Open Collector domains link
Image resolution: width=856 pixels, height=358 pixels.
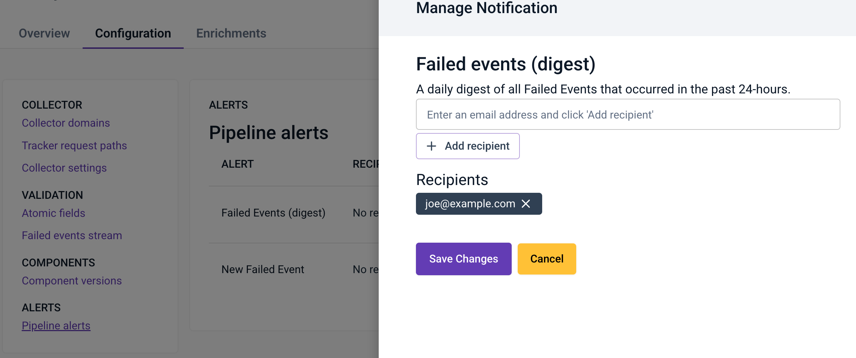pos(66,123)
